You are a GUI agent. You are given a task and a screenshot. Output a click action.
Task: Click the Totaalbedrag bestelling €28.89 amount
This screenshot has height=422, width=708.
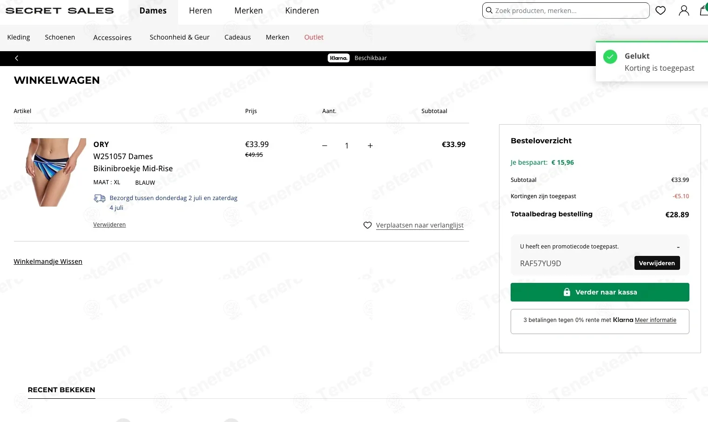(677, 214)
